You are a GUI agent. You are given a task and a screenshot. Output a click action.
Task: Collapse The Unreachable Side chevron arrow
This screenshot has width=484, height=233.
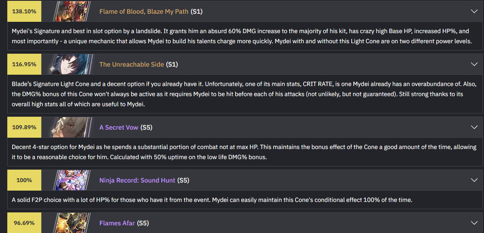tap(474, 64)
